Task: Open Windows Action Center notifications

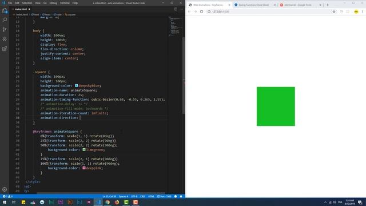Action: [360, 202]
